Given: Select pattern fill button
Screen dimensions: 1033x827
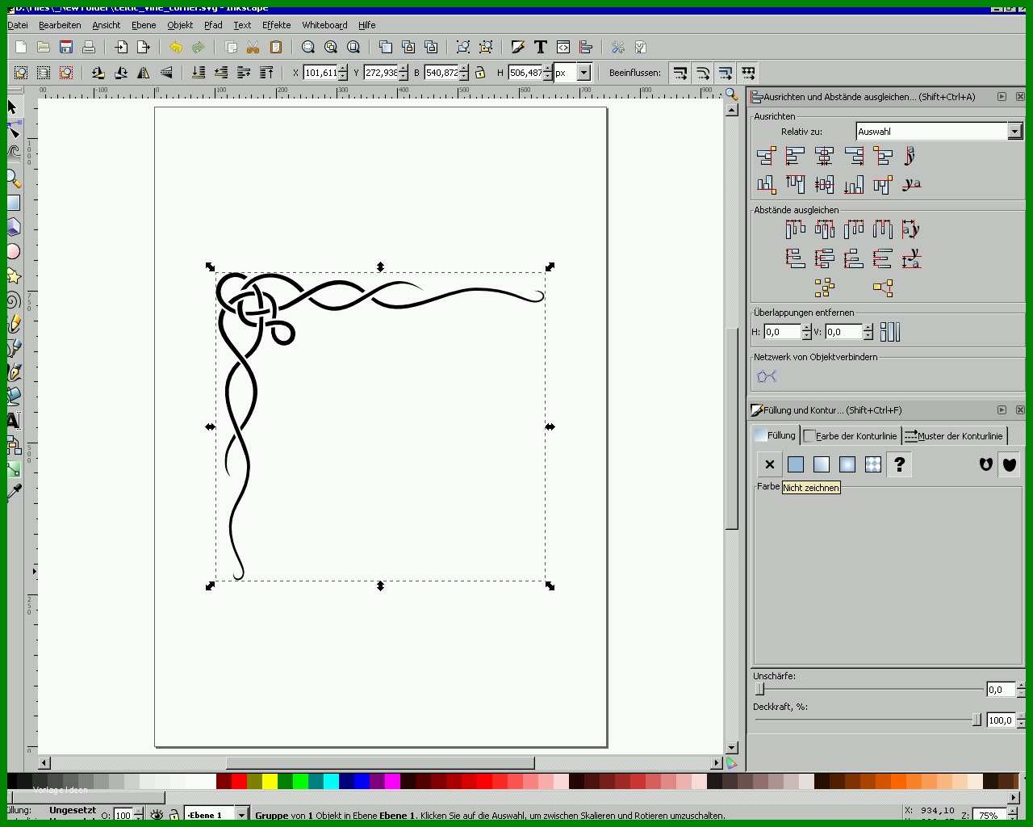Looking at the screenshot, I should pos(872,464).
